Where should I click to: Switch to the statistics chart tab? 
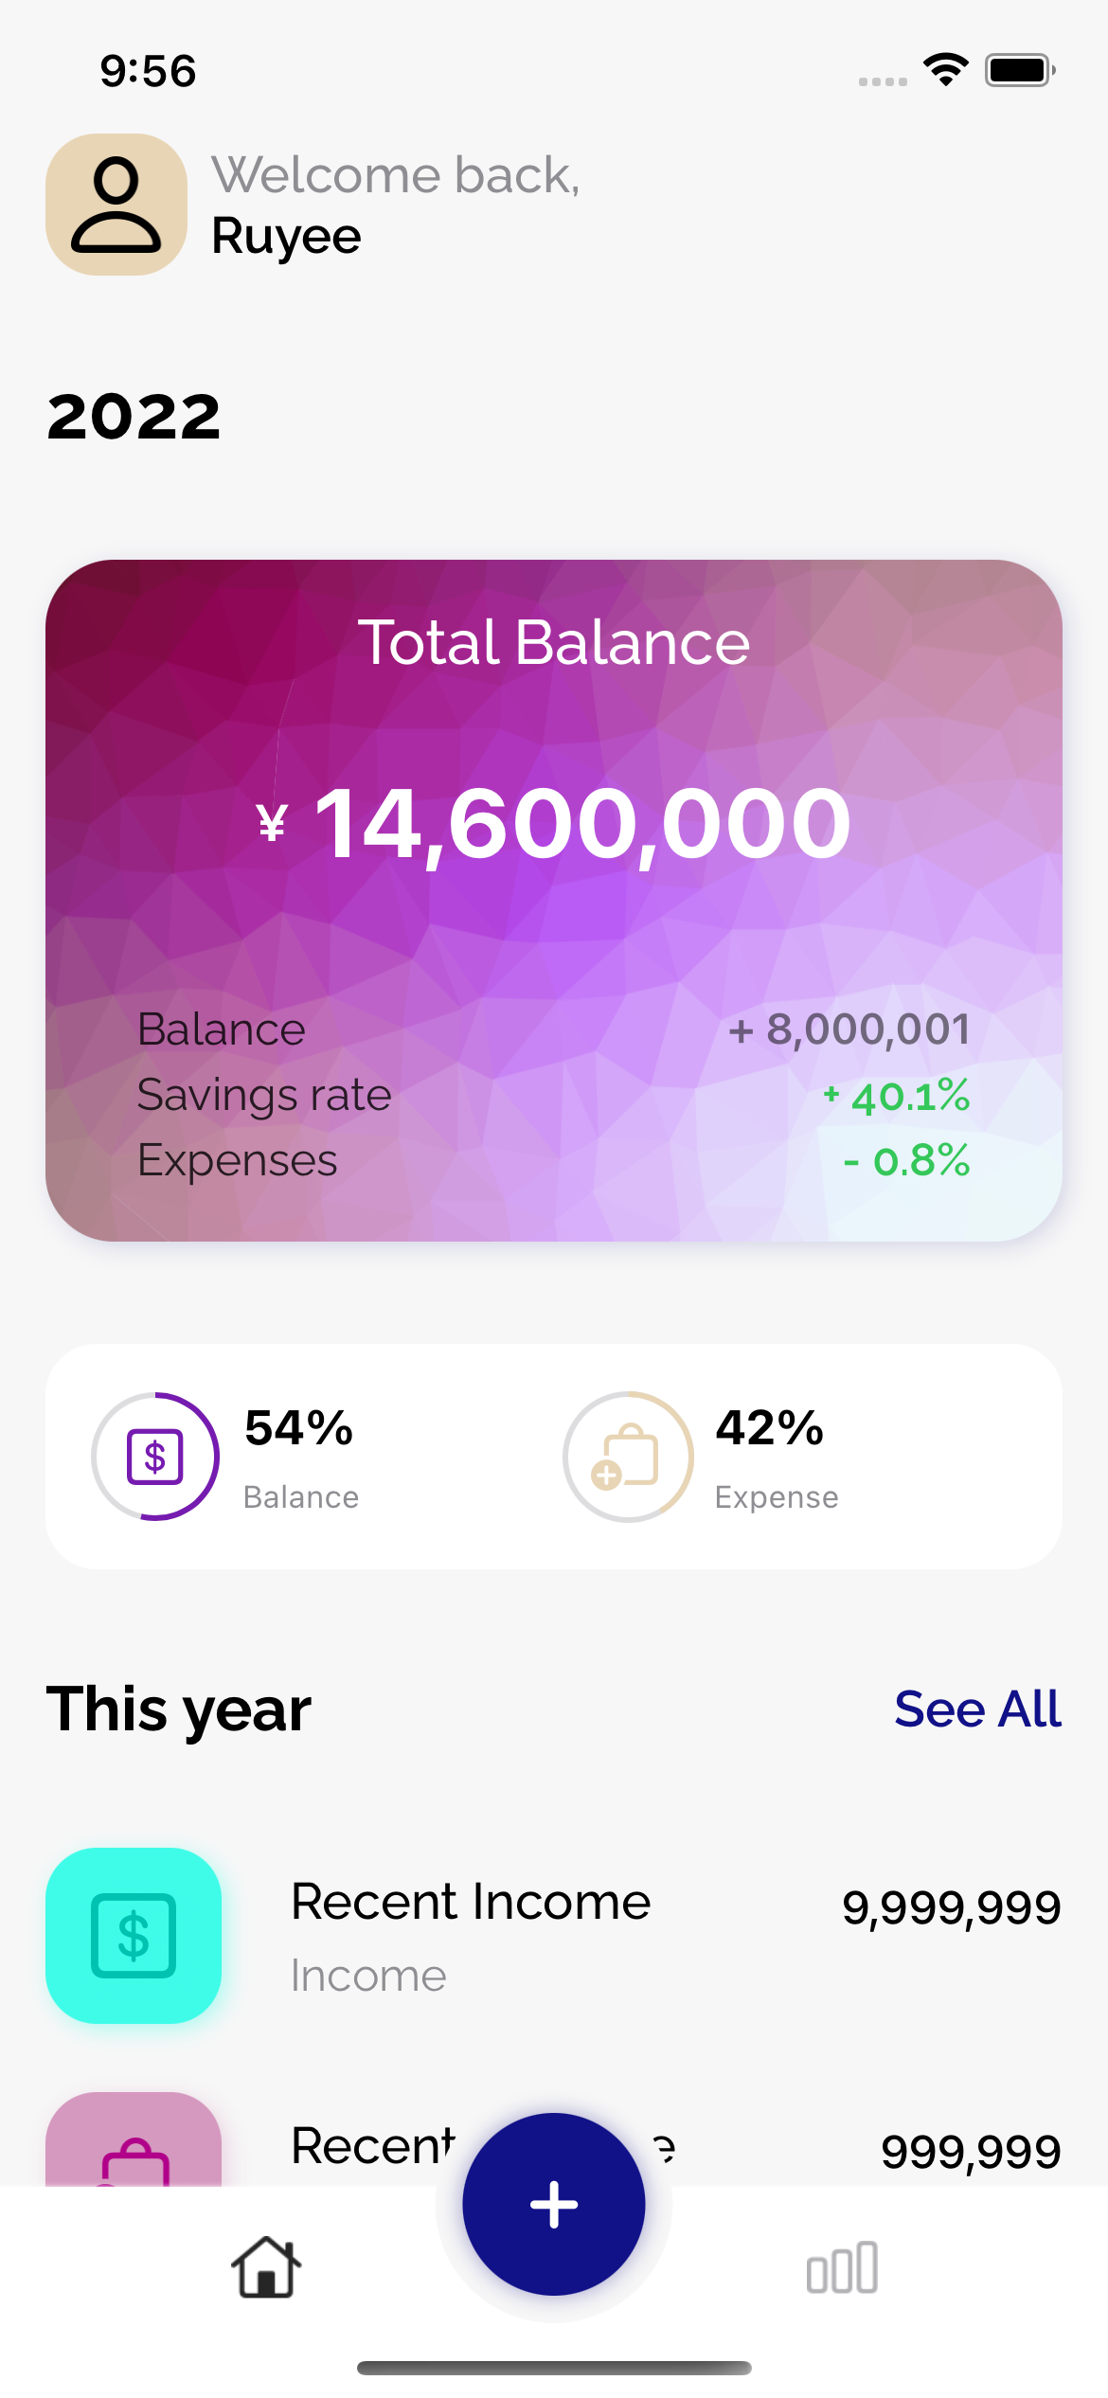842,2267
